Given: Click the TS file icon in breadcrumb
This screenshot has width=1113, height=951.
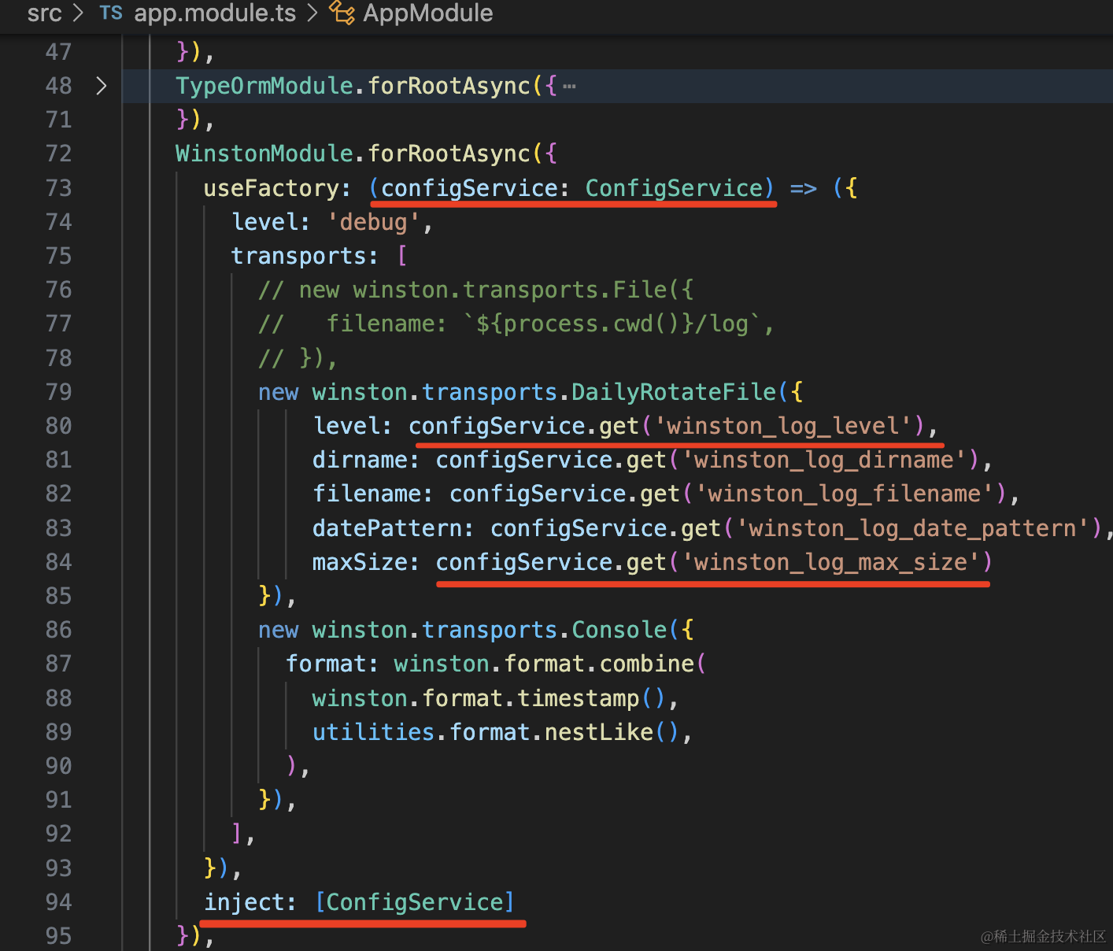Looking at the screenshot, I should 111,13.
